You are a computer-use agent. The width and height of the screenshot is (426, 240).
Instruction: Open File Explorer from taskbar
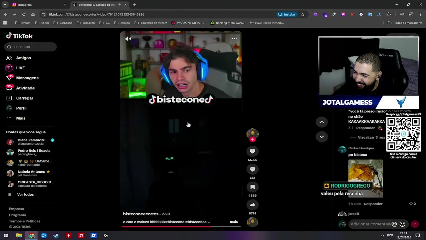[19, 236]
